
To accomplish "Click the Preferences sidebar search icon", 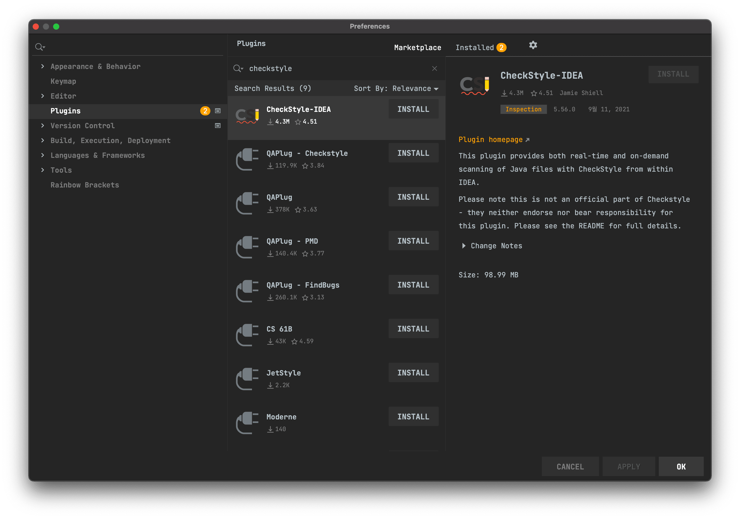I will pos(40,47).
